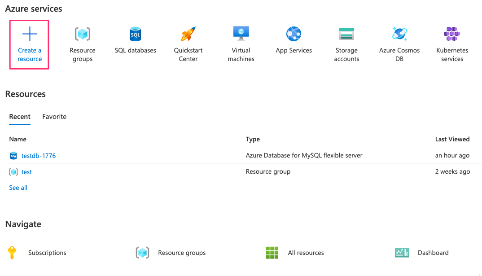482x276 pixels.
Task: Sort resources by the Name column
Action: (18, 139)
